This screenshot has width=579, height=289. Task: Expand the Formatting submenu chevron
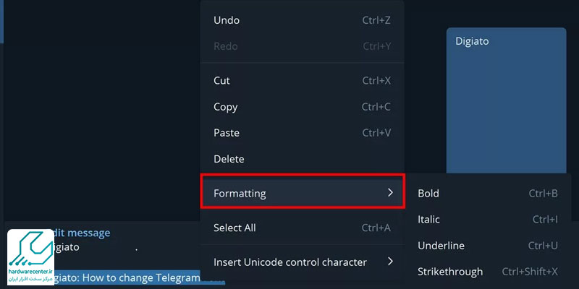tap(390, 192)
